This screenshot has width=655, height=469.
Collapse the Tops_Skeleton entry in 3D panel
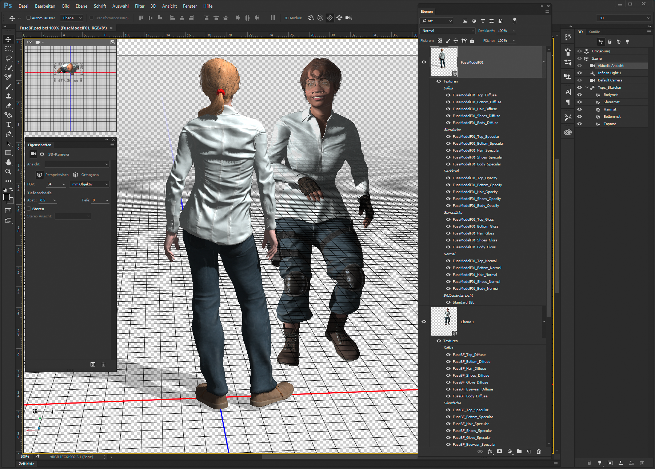[x=587, y=87]
